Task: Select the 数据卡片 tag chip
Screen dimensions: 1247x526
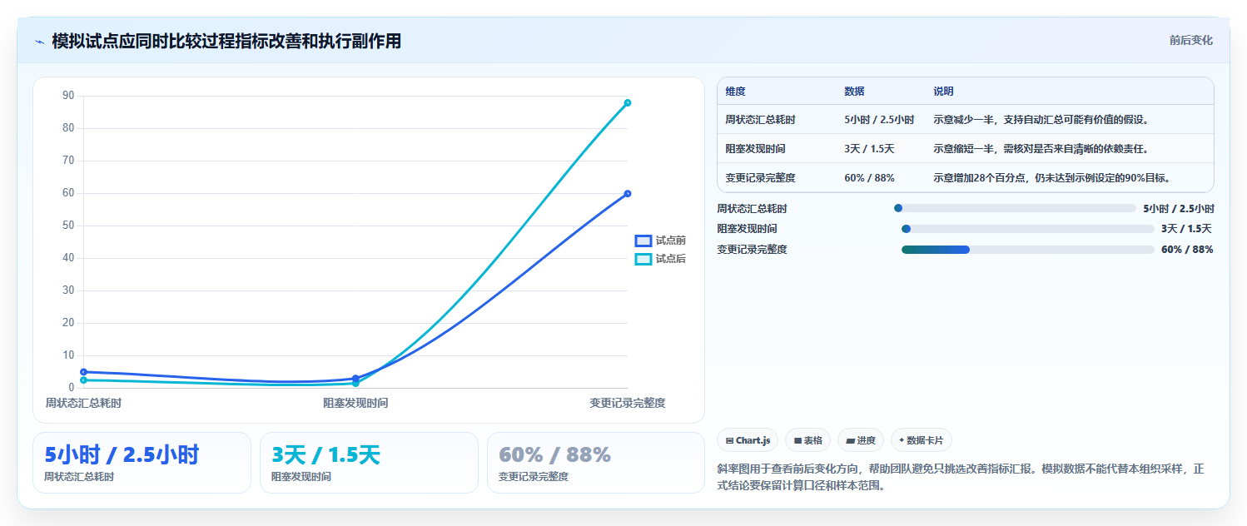Action: click(x=922, y=440)
